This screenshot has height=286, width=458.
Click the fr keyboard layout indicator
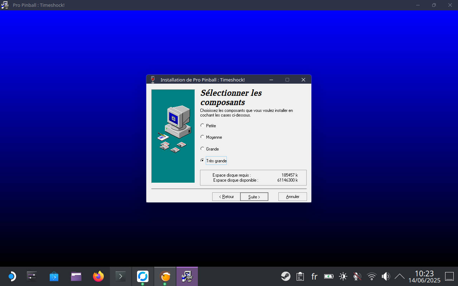point(315,276)
